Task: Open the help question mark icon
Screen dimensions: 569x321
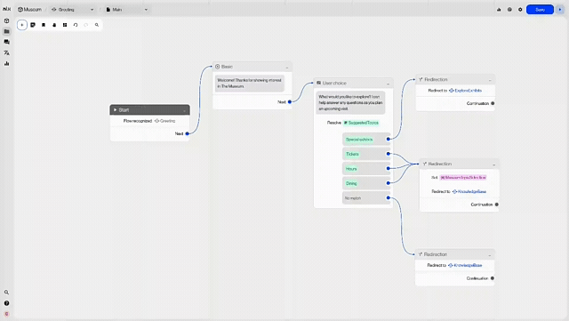Action: 6,303
